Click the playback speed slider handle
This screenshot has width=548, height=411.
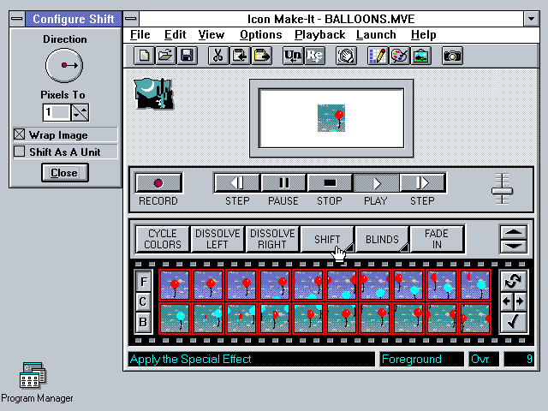502,191
